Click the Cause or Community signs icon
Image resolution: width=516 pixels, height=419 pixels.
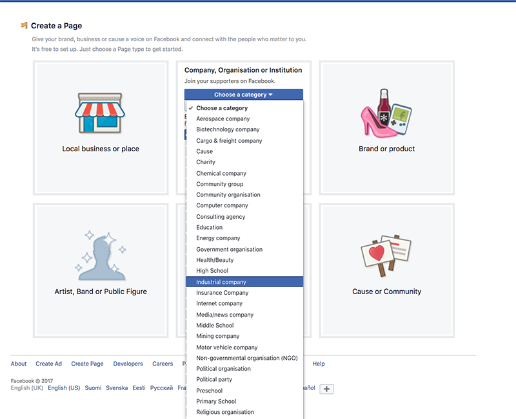pos(386,256)
